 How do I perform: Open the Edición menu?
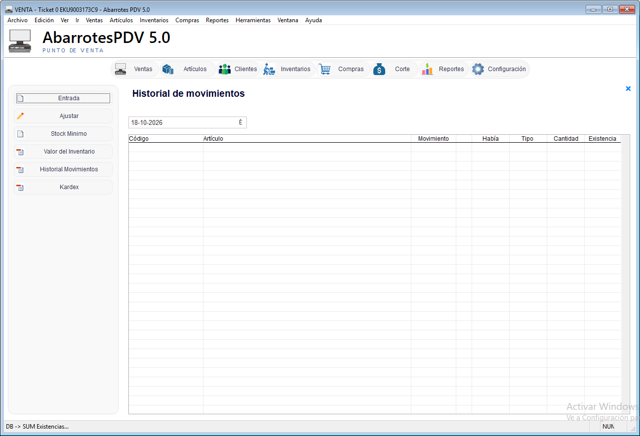point(44,20)
